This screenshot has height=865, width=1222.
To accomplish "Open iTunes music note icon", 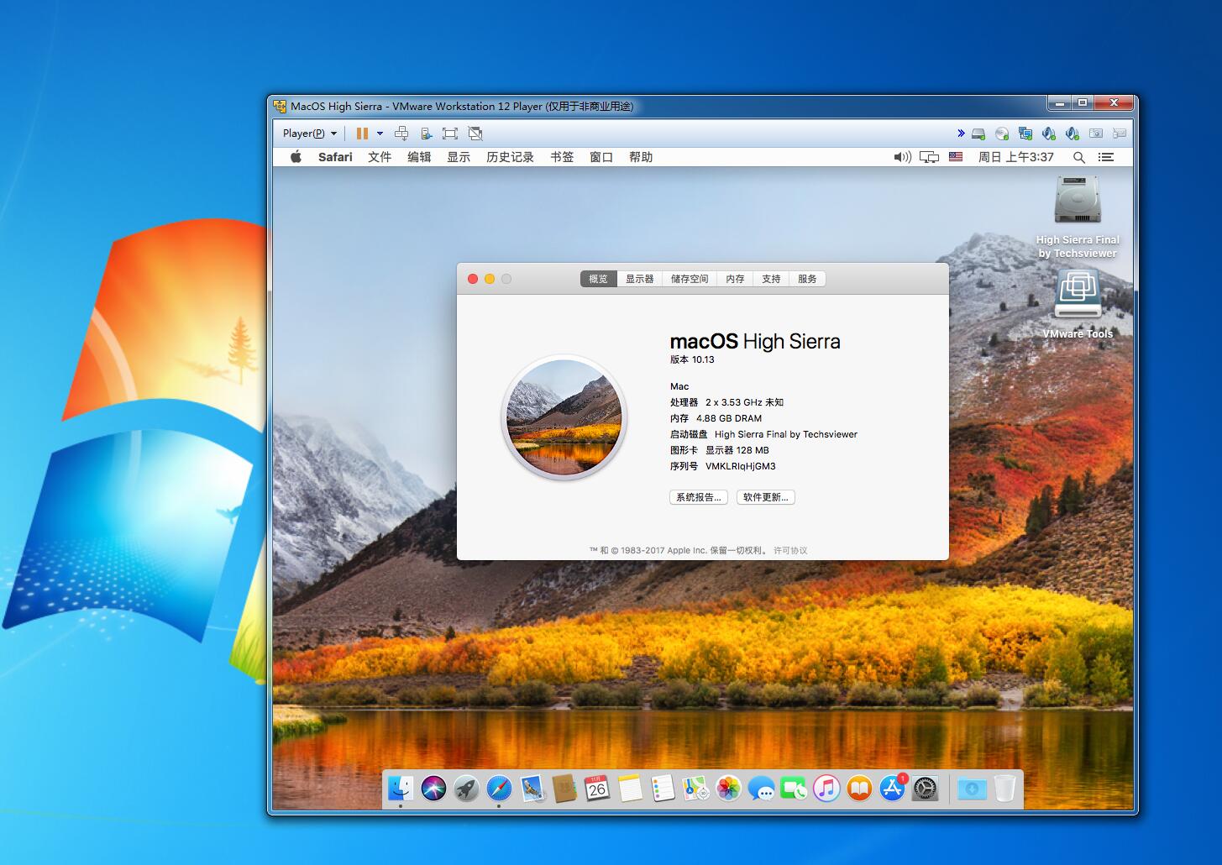I will [x=826, y=788].
